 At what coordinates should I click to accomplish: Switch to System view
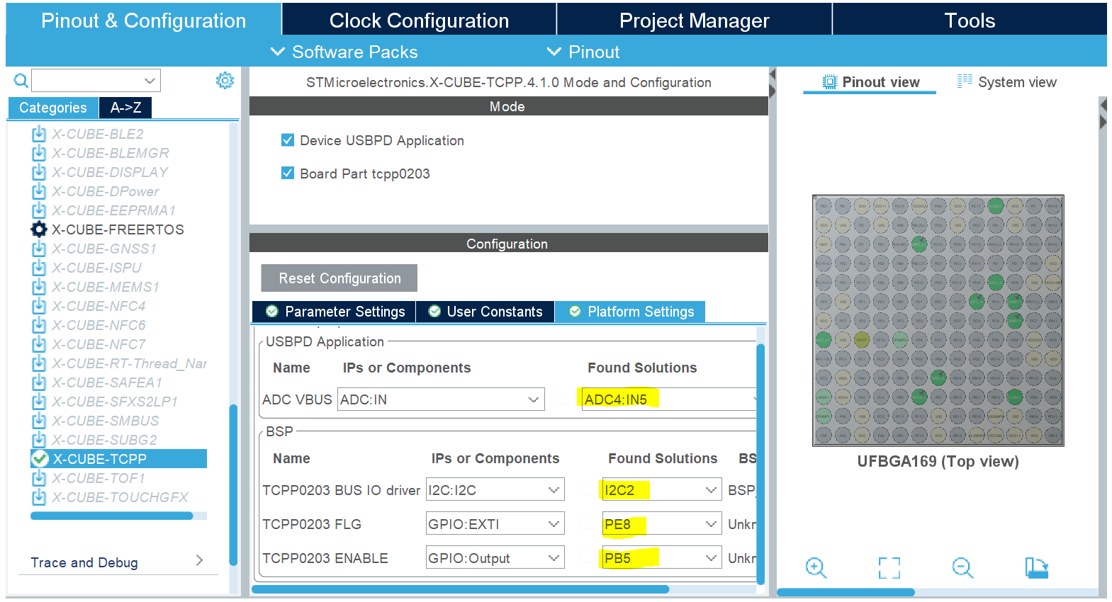coord(1006,82)
